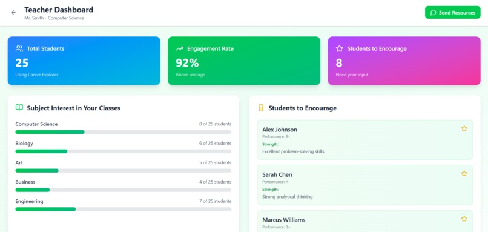Click the Mr. Smith - Computer Science subtitle
The height and width of the screenshot is (232, 488).
tap(54, 18)
